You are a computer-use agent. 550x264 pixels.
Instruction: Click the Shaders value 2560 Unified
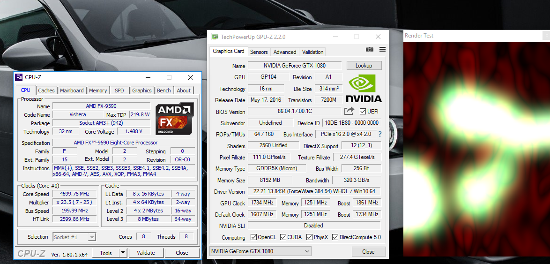click(273, 146)
